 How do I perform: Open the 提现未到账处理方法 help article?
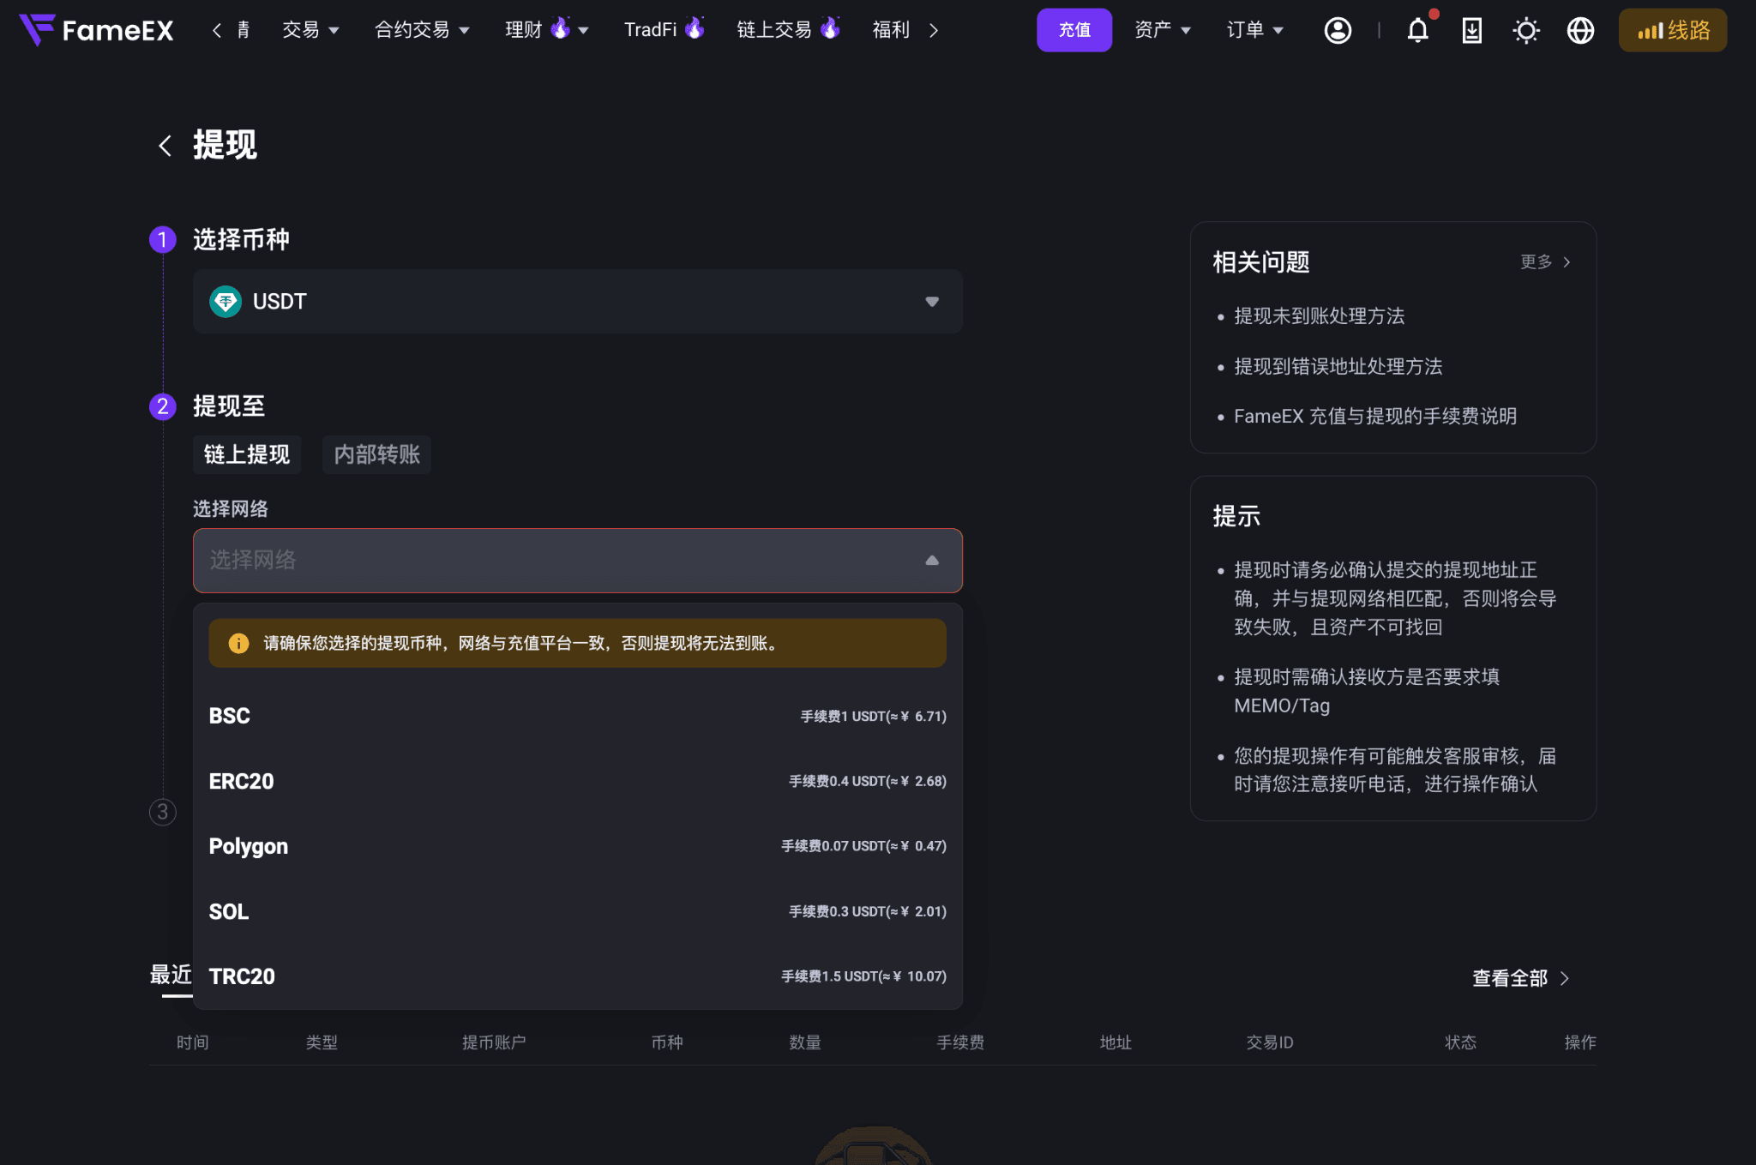1320,316
